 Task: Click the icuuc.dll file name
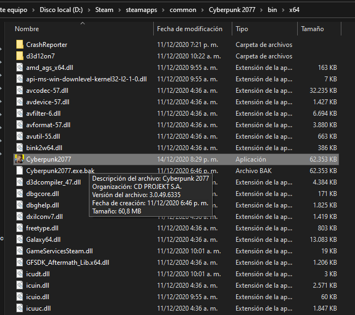click(38, 308)
